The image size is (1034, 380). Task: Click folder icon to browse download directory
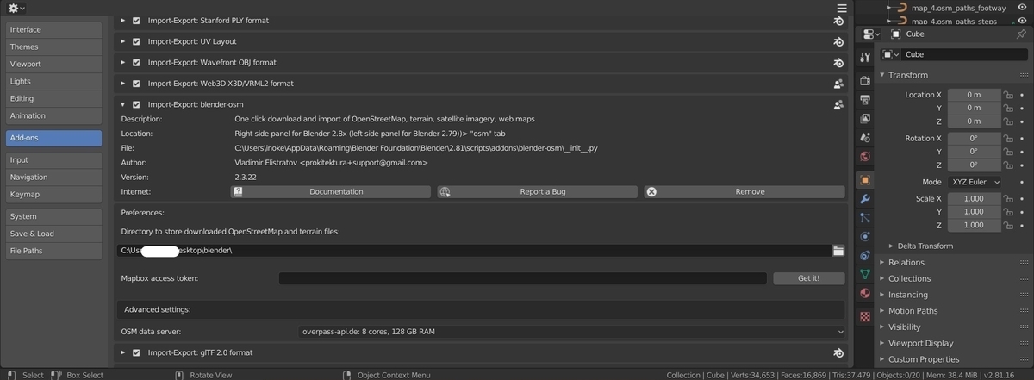click(x=838, y=251)
